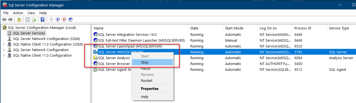Click process ID 5400
356x103 pixels.
pyautogui.click(x=298, y=64)
